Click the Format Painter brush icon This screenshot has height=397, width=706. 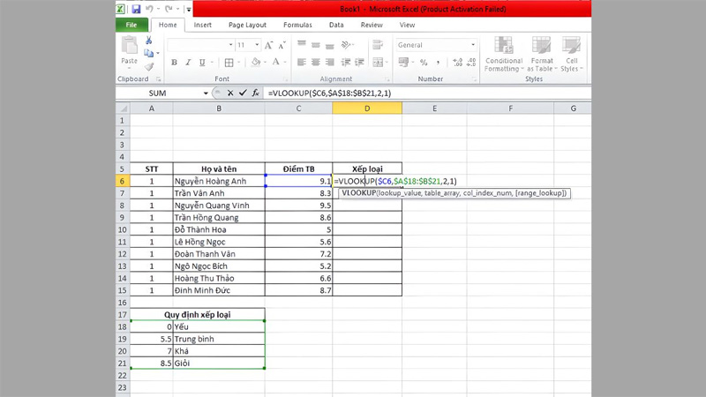pos(148,67)
